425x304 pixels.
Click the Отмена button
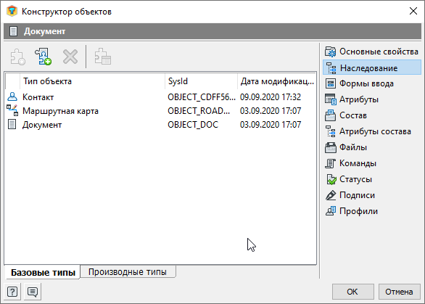(x=399, y=292)
